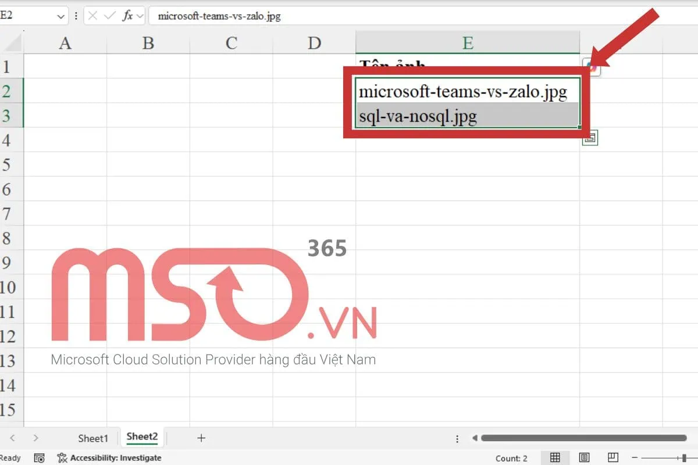Screen dimensions: 698x465
Task: Select the Sheet2 tab
Action: pos(141,437)
